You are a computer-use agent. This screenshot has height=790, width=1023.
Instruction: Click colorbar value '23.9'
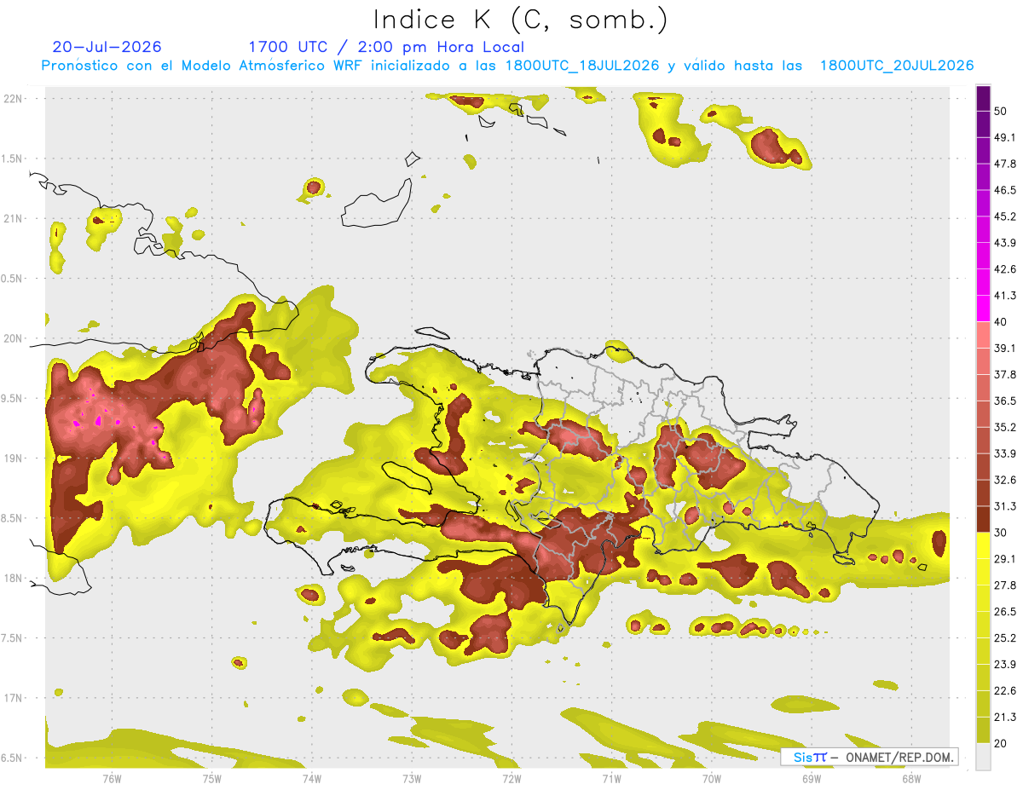pos(1005,665)
